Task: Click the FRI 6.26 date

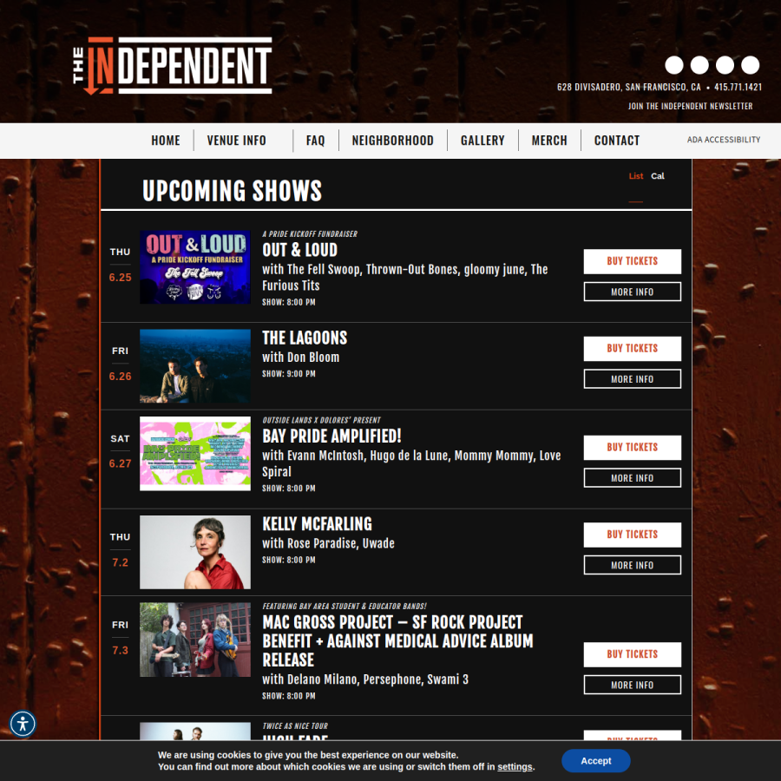Action: tap(120, 364)
